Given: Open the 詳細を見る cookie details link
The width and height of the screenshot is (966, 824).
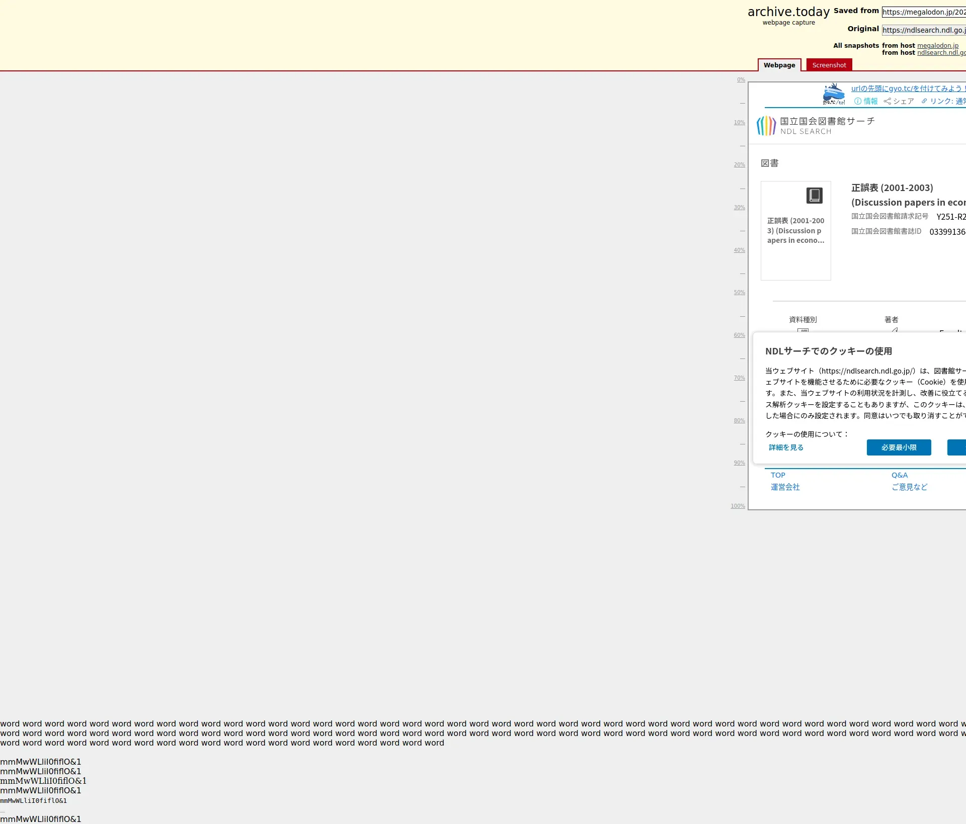Looking at the screenshot, I should coord(786,447).
